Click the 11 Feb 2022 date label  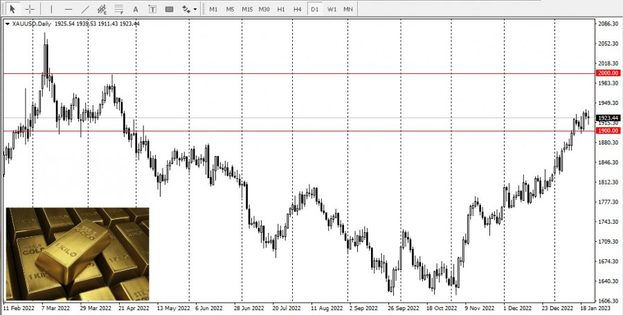coord(19,308)
